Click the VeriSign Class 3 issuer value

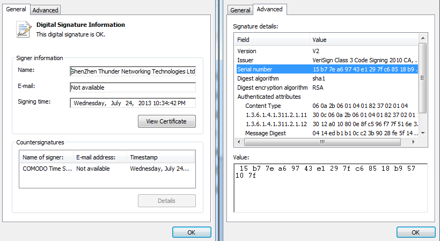coord(365,60)
